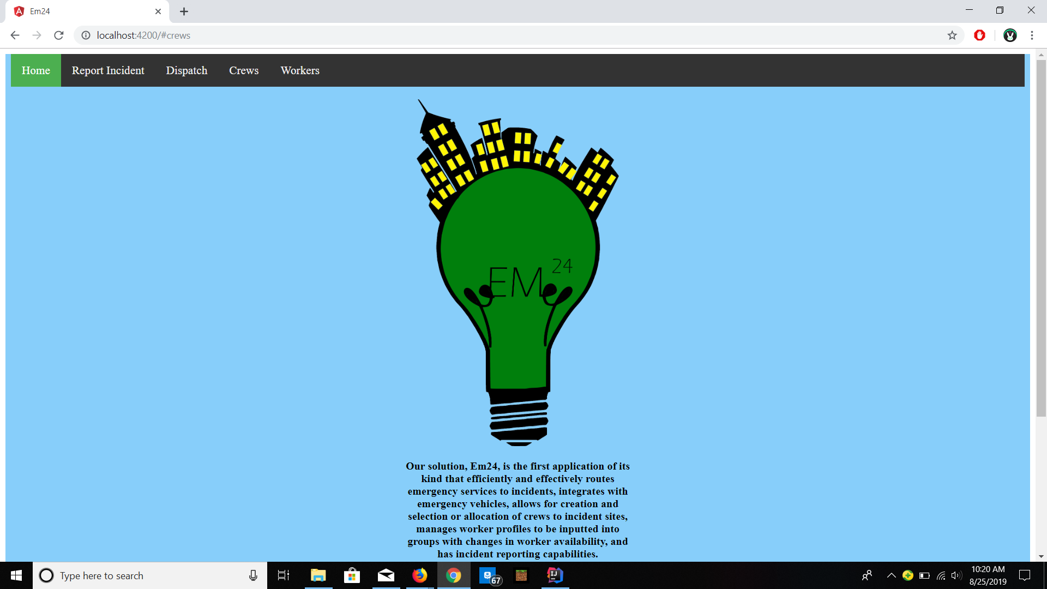
Task: Go back to the previous page
Action: [x=15, y=35]
